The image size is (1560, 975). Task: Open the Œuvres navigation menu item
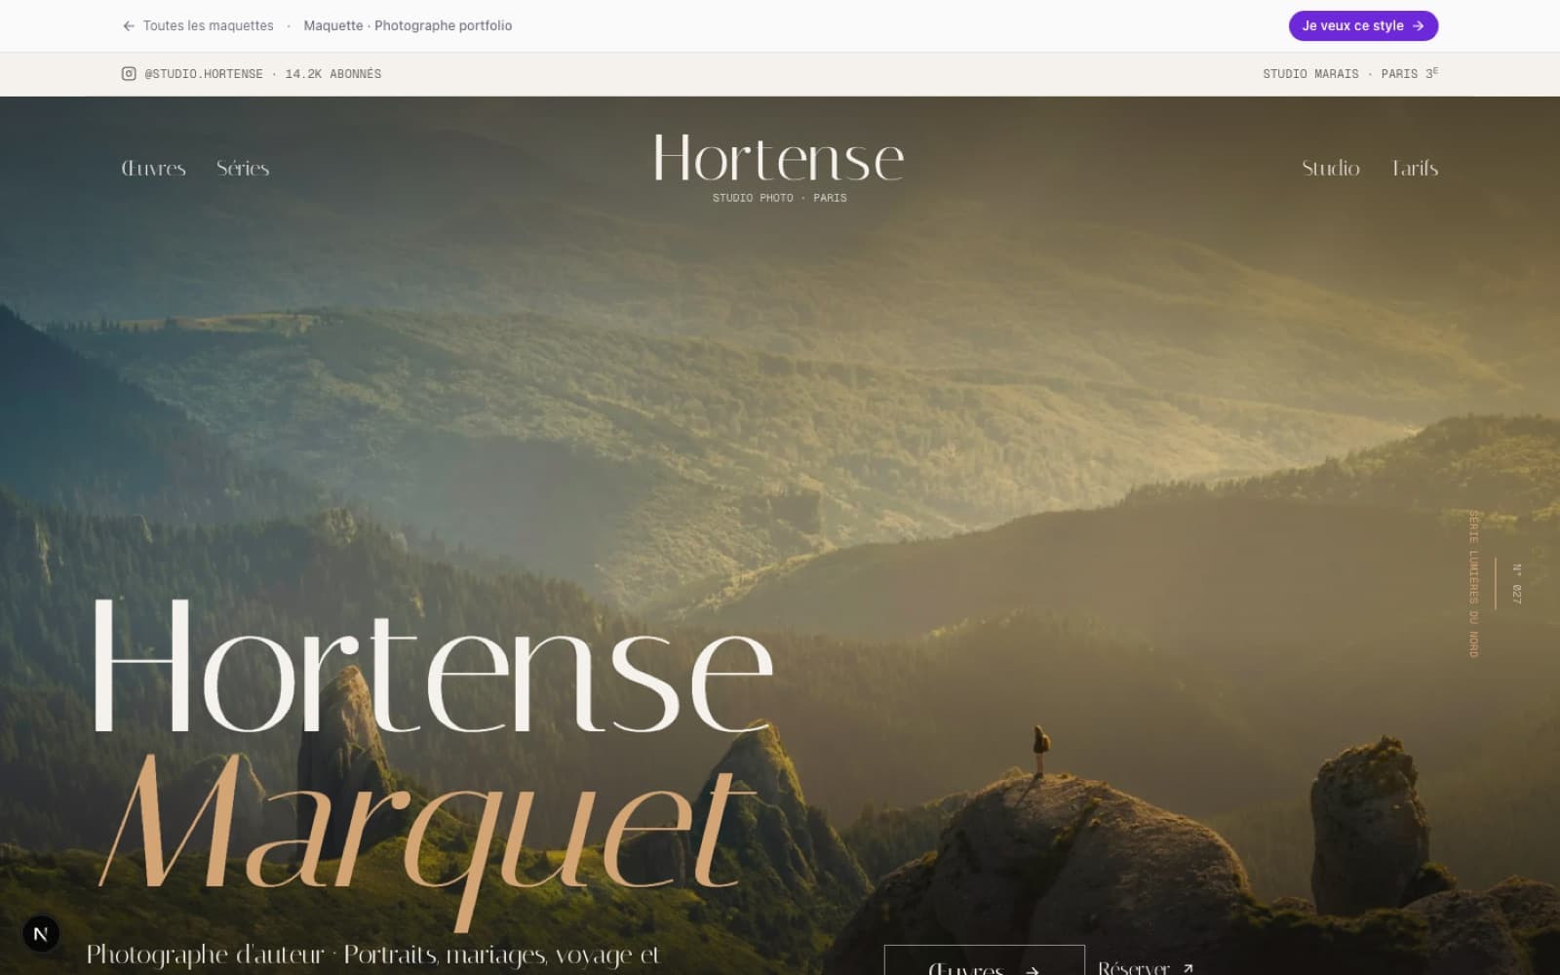pos(153,168)
